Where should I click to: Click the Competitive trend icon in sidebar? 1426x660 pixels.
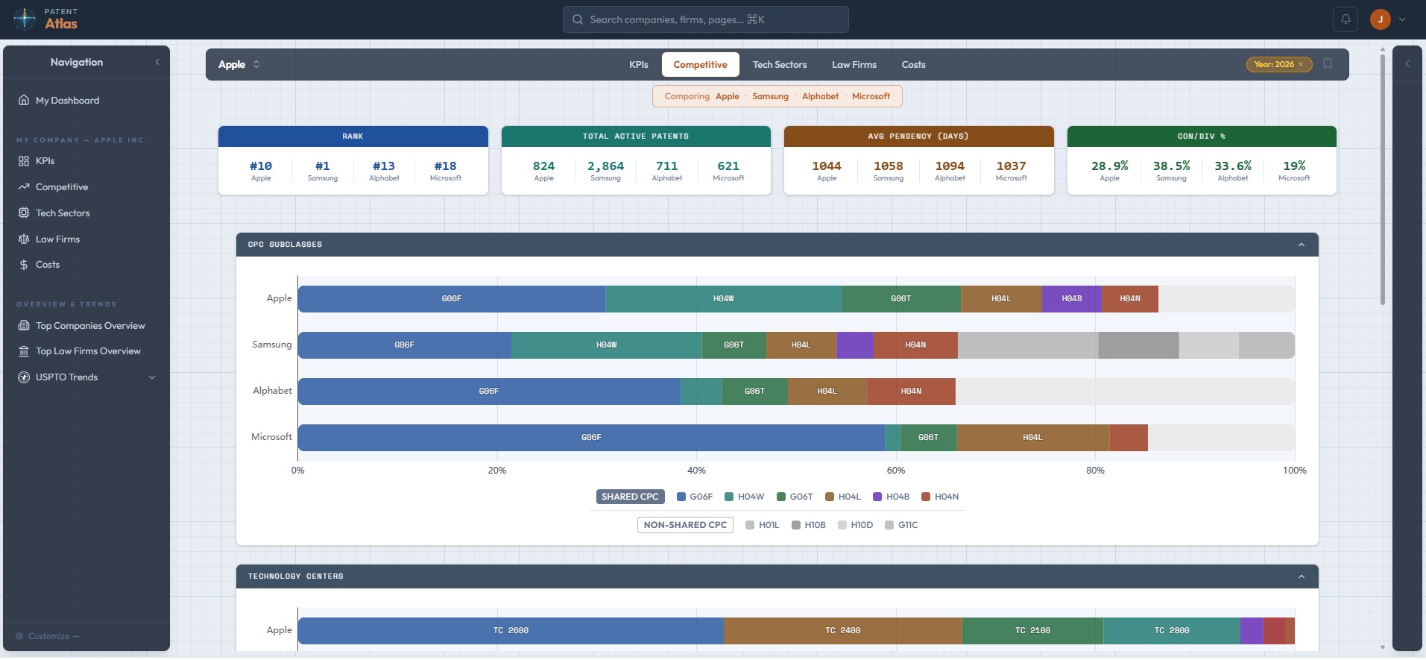point(24,187)
